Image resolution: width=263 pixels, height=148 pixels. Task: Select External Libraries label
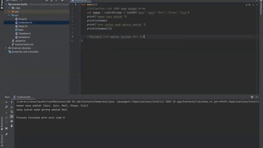coord(21,48)
